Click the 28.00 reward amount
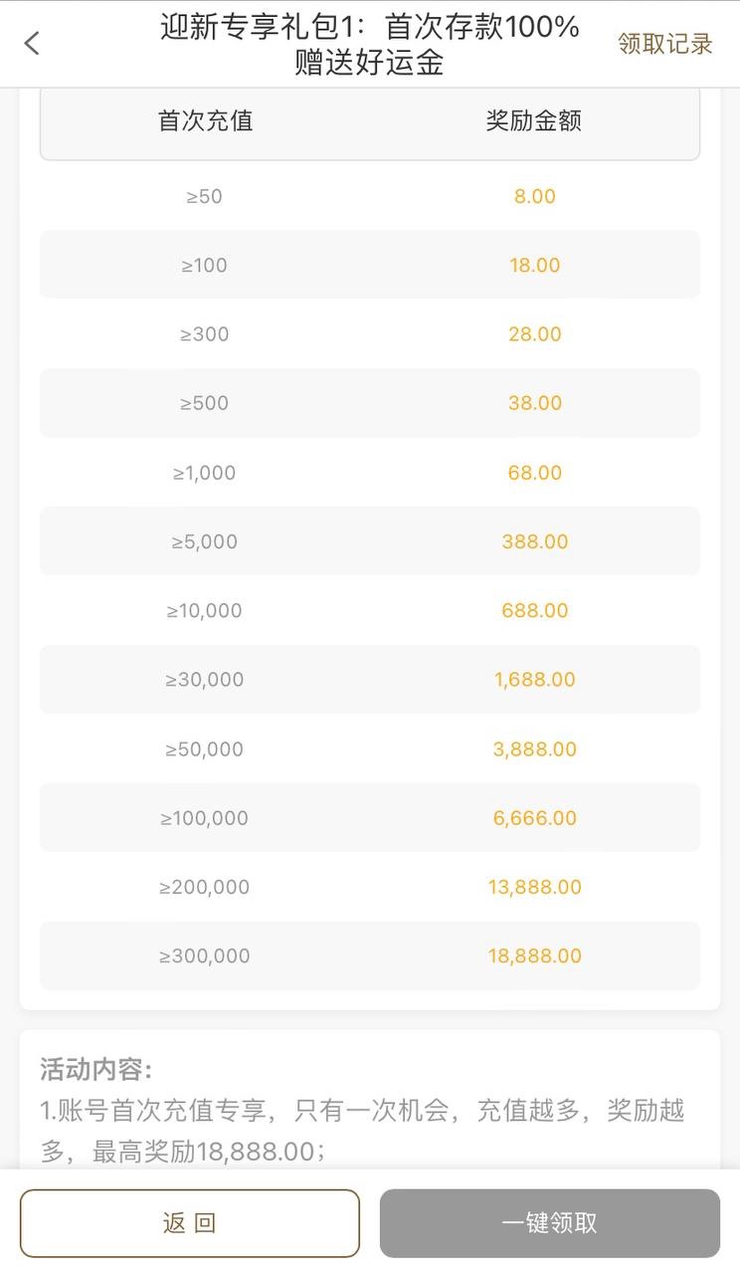740x1274 pixels. tap(534, 334)
